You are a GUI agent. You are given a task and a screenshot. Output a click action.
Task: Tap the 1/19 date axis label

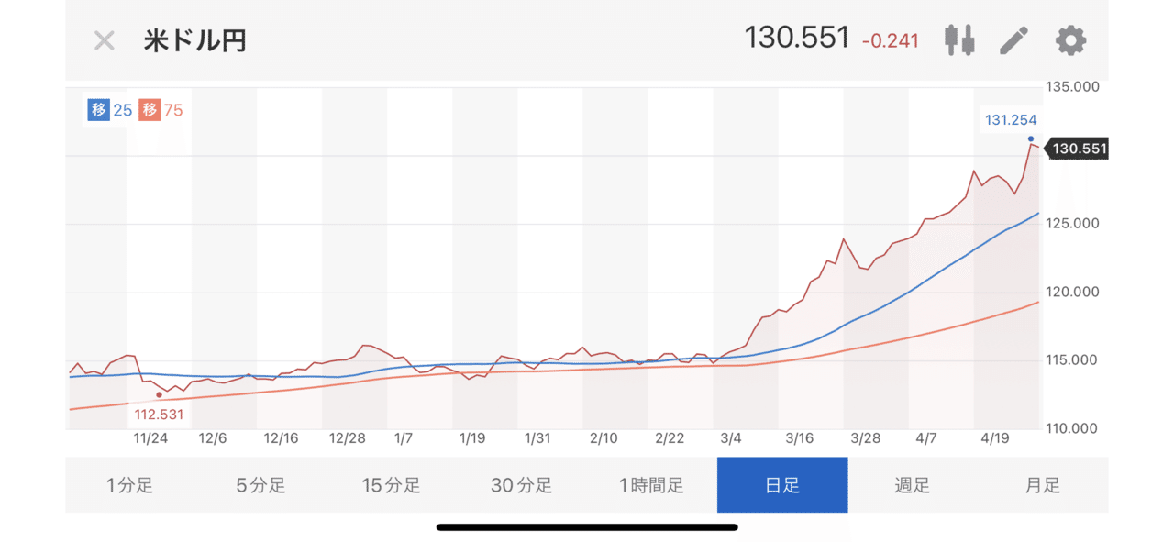(472, 438)
